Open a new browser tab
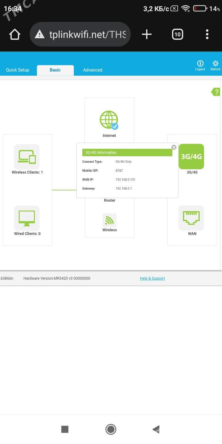 (x=147, y=35)
